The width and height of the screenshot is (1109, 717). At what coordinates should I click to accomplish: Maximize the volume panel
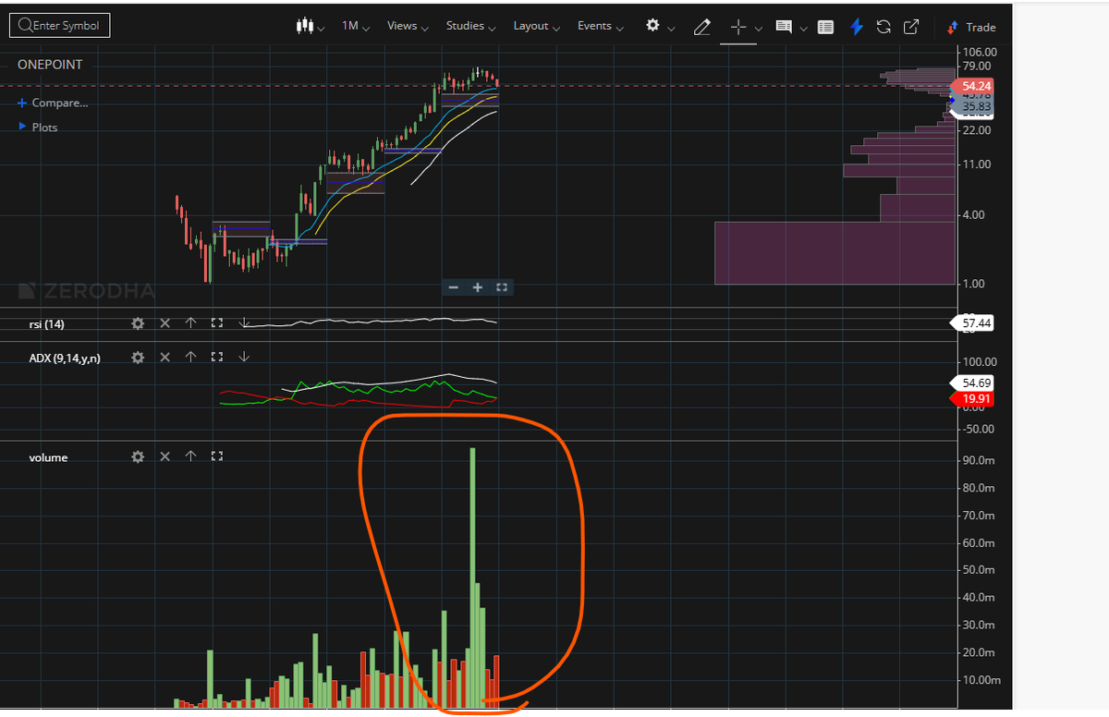point(217,456)
